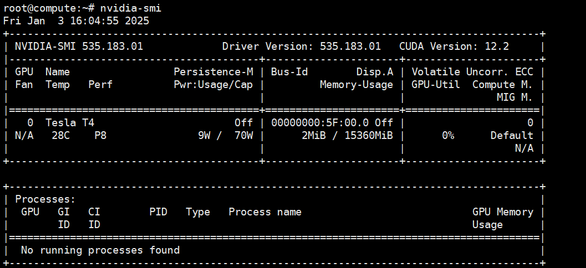This screenshot has height=268, width=586.
Task: Click the NVIDIA-SMI 535.183.01 version text
Action: point(79,47)
